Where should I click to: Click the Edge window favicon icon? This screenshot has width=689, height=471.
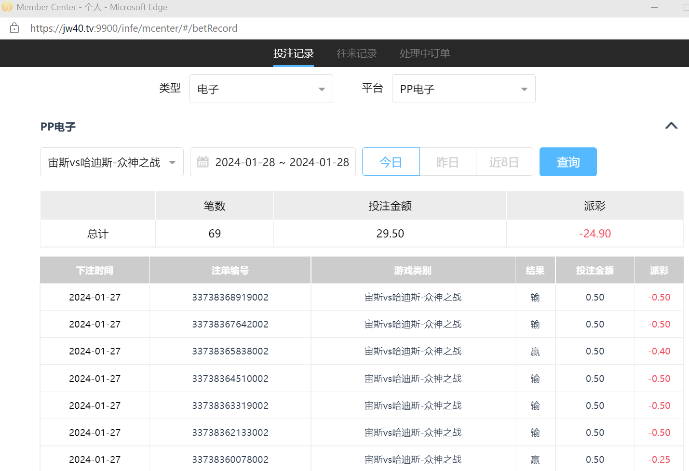[7, 7]
